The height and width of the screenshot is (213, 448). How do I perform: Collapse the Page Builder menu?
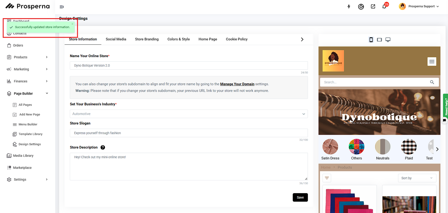[x=27, y=94]
